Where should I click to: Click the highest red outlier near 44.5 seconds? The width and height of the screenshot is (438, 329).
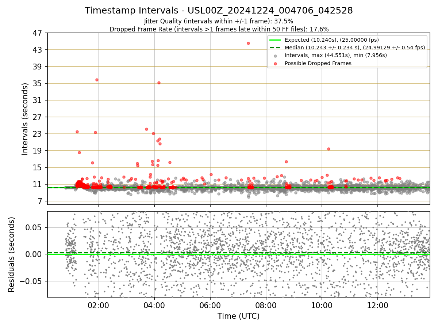coord(248,43)
